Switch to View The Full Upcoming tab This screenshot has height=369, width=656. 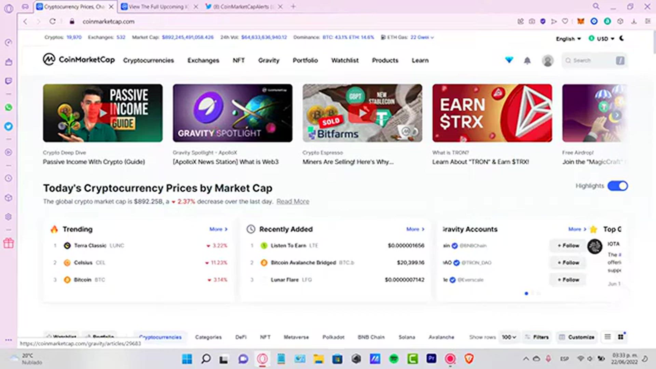click(159, 6)
